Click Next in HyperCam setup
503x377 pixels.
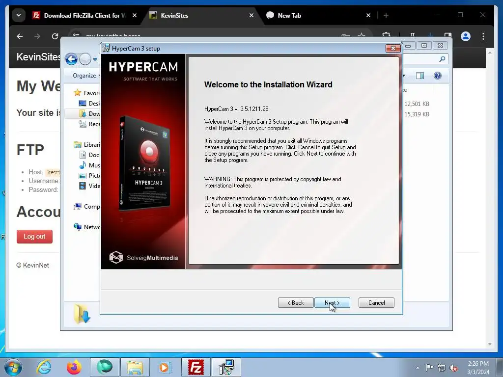tap(332, 302)
